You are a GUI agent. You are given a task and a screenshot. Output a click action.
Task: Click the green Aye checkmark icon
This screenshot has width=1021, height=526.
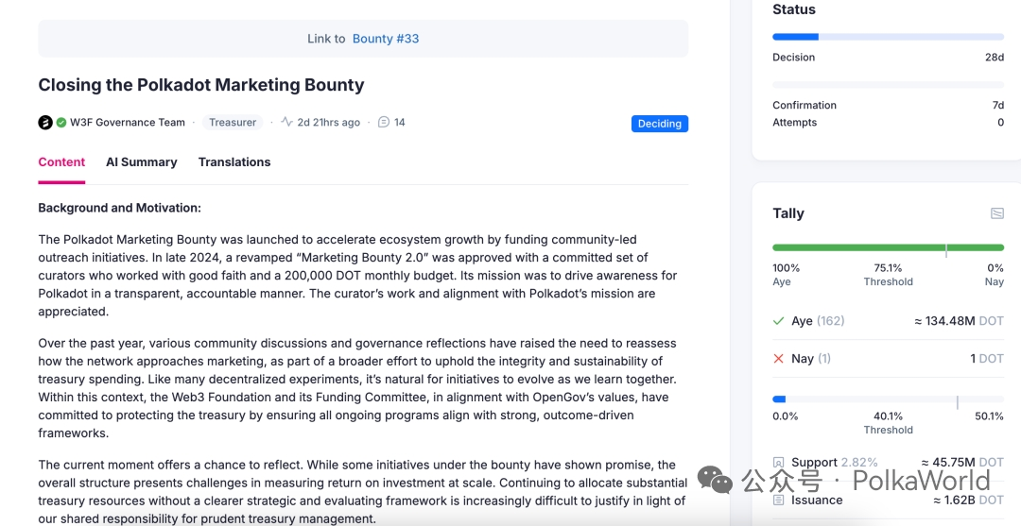779,321
